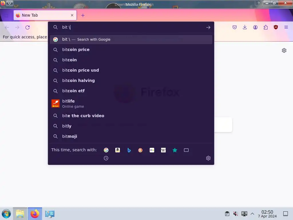Select the 'bitcoin' suggestion

coord(131,60)
